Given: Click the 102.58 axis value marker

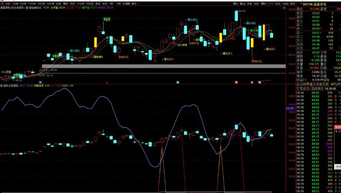Looking at the screenshot, I should [290, 108].
